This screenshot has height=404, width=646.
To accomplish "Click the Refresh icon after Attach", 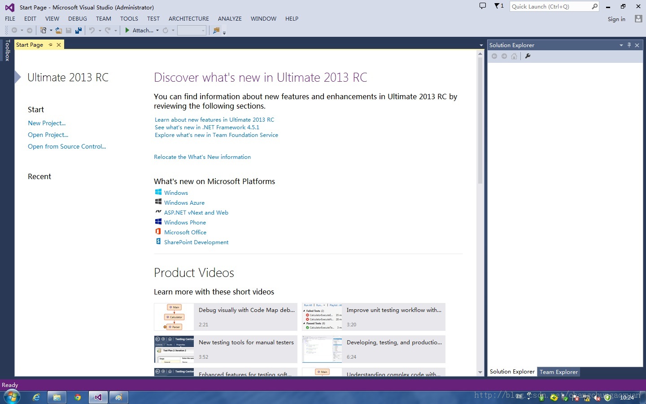I will point(166,31).
